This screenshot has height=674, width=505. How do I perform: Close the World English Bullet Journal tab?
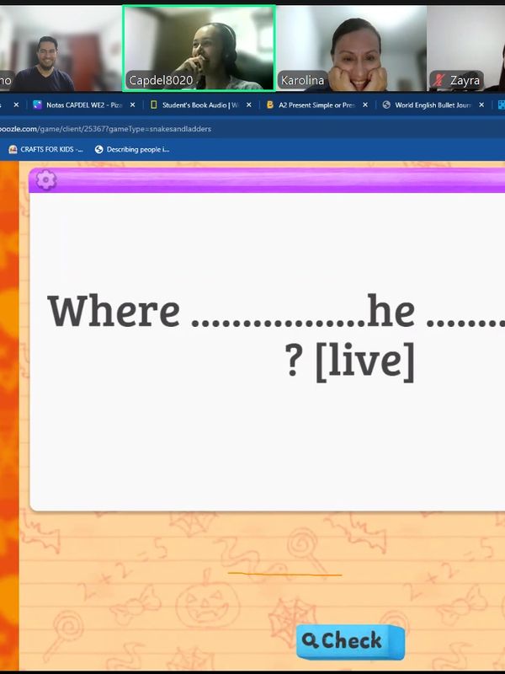tap(481, 104)
